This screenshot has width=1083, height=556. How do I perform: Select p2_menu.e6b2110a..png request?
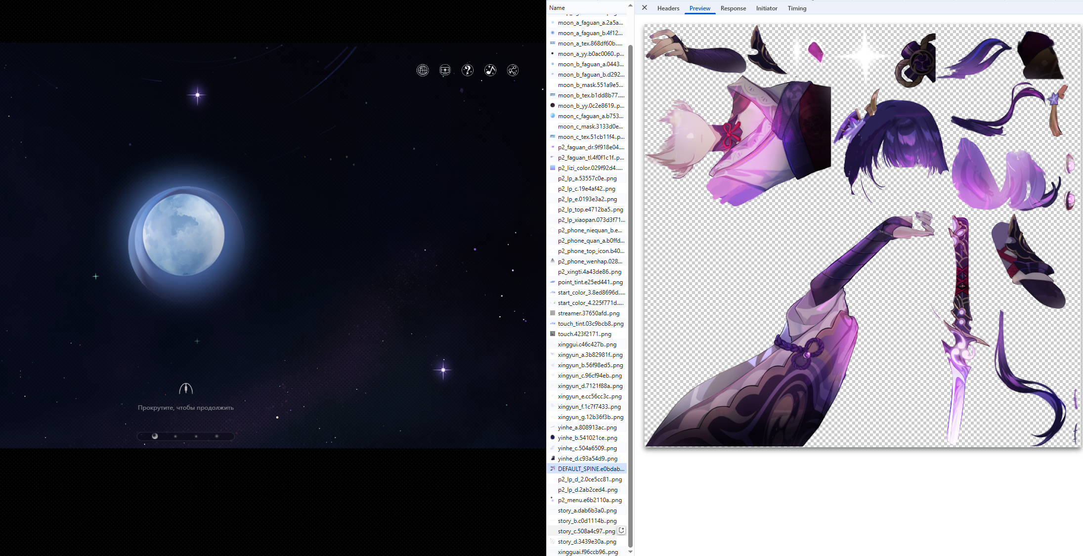pyautogui.click(x=587, y=500)
